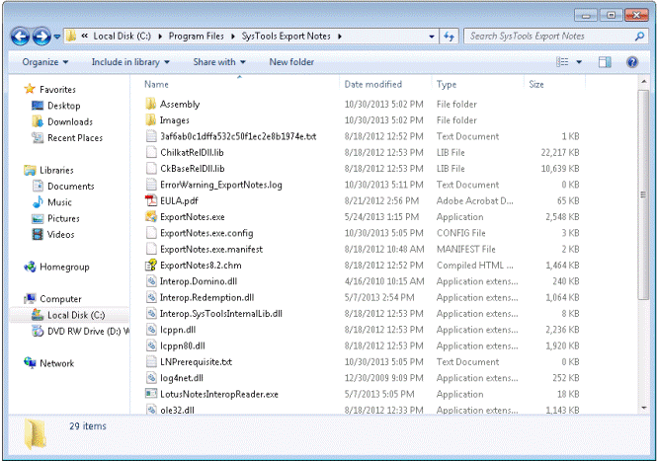Screen dimensions: 657x461
Task: Open the view options dropdown arrow
Action: [x=579, y=62]
